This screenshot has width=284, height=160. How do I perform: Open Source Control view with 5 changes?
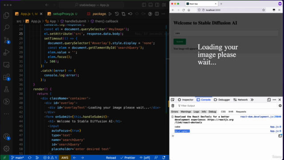(x=7, y=40)
